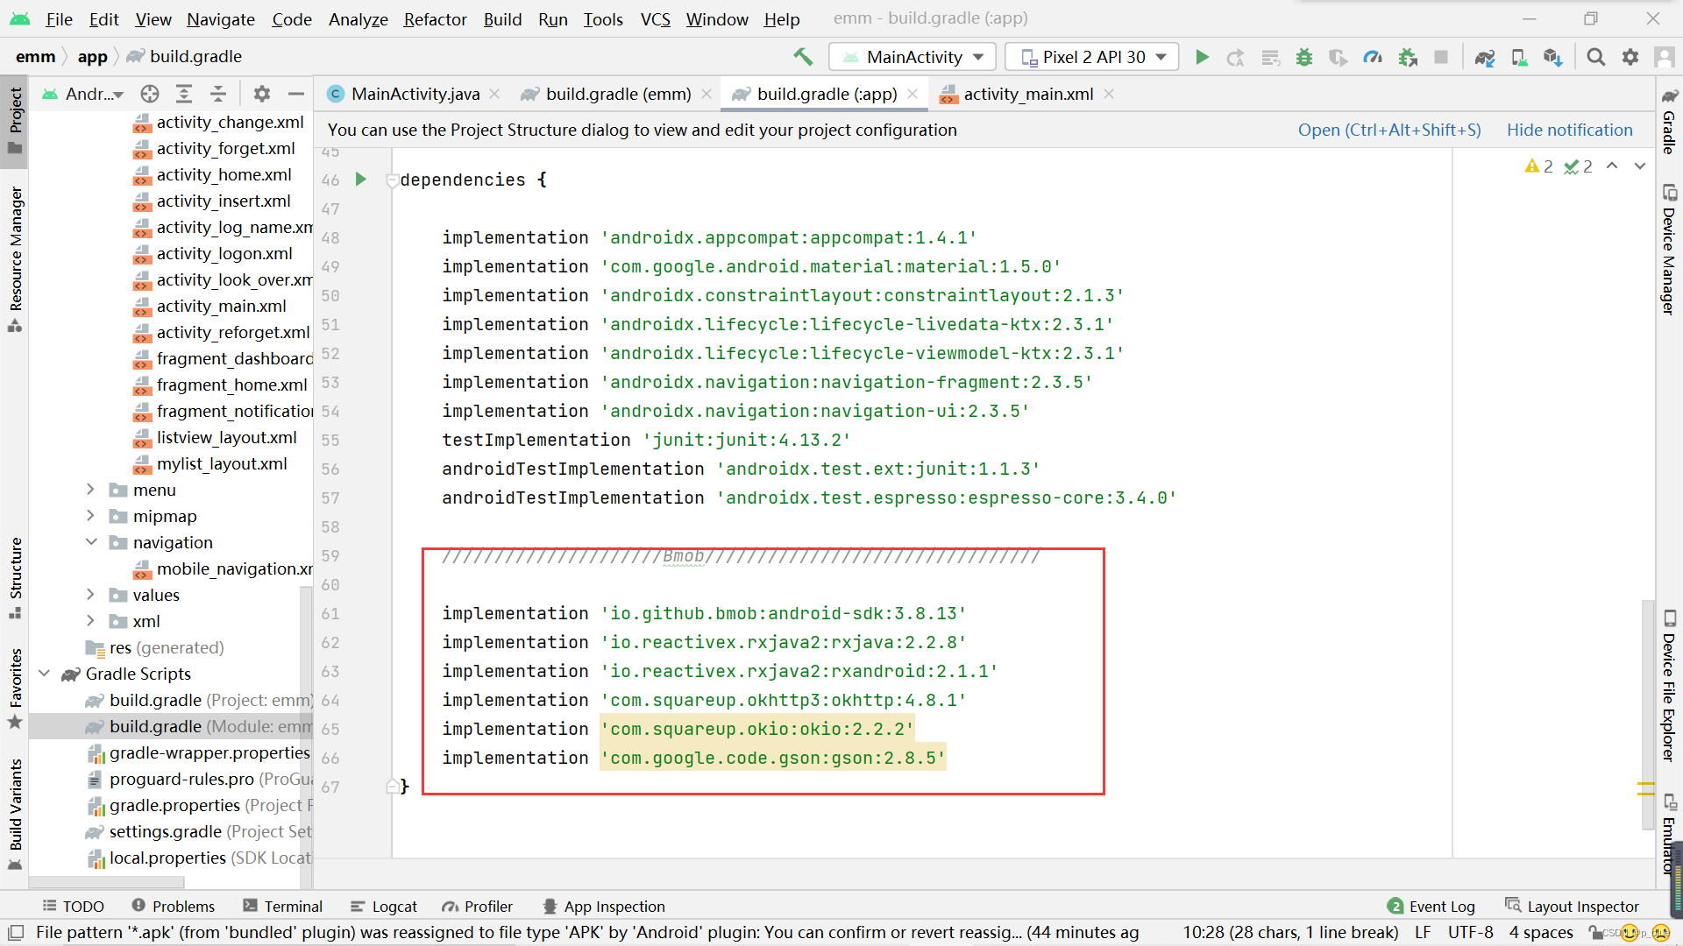Image resolution: width=1683 pixels, height=946 pixels.
Task: Click the Attach Debugger to Android Process icon
Action: point(1408,57)
